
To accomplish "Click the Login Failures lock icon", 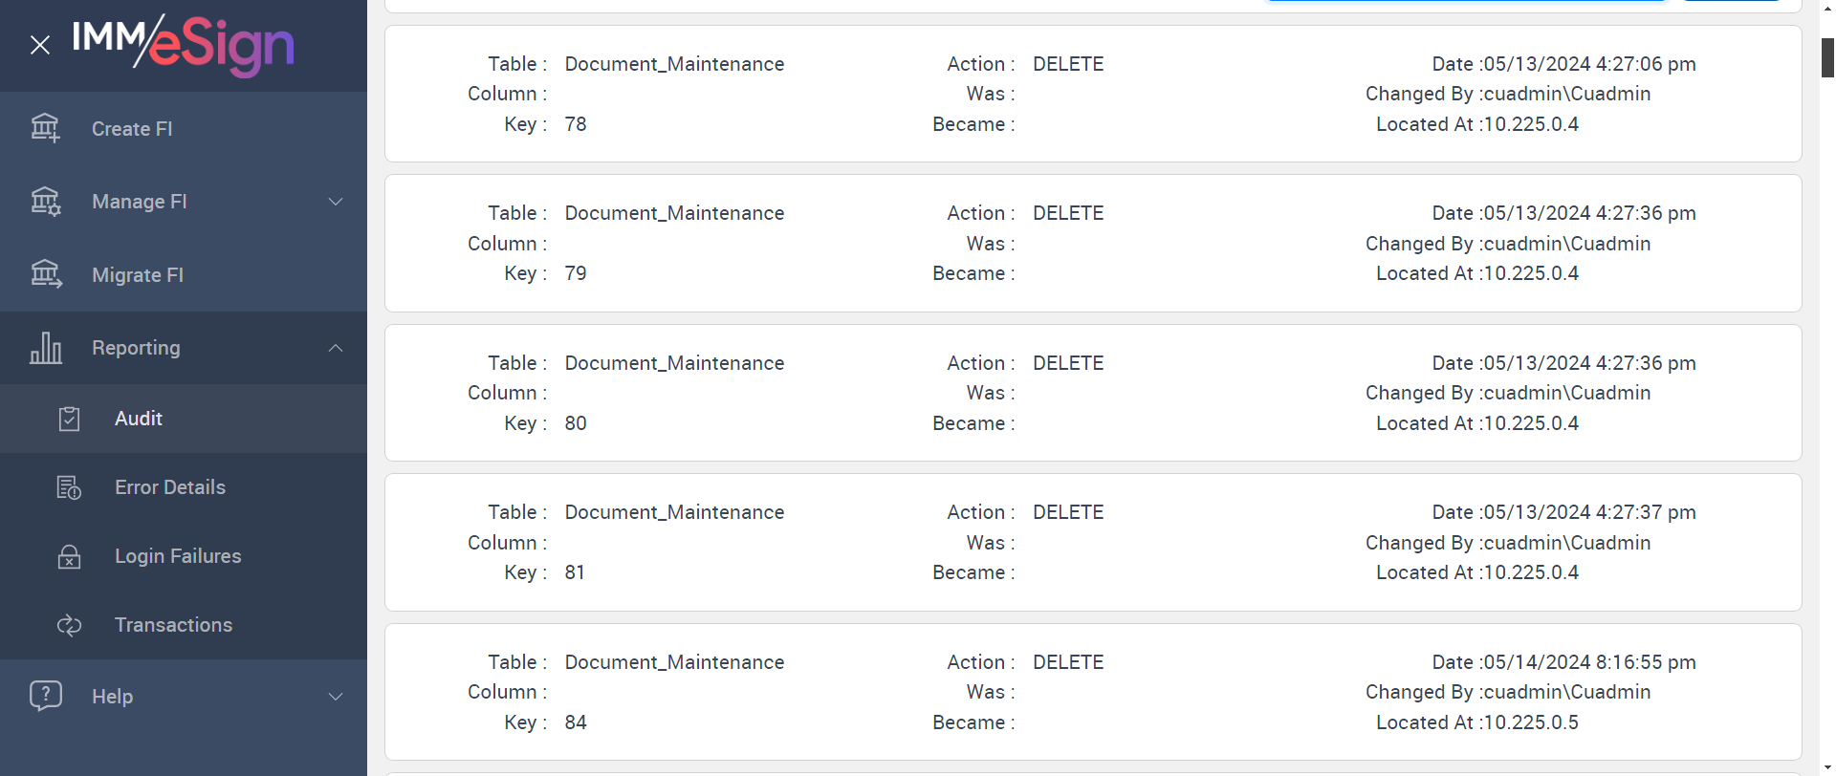I will (69, 556).
